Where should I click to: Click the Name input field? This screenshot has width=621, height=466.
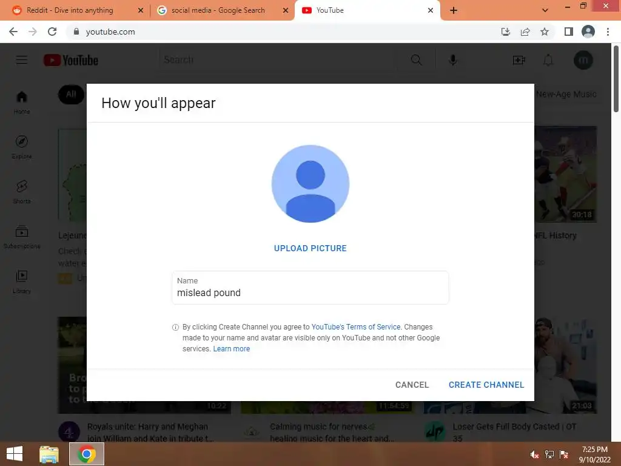pyautogui.click(x=310, y=288)
